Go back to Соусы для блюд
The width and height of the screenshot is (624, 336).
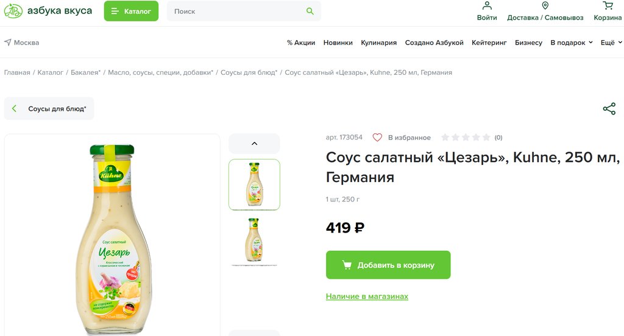coord(49,109)
